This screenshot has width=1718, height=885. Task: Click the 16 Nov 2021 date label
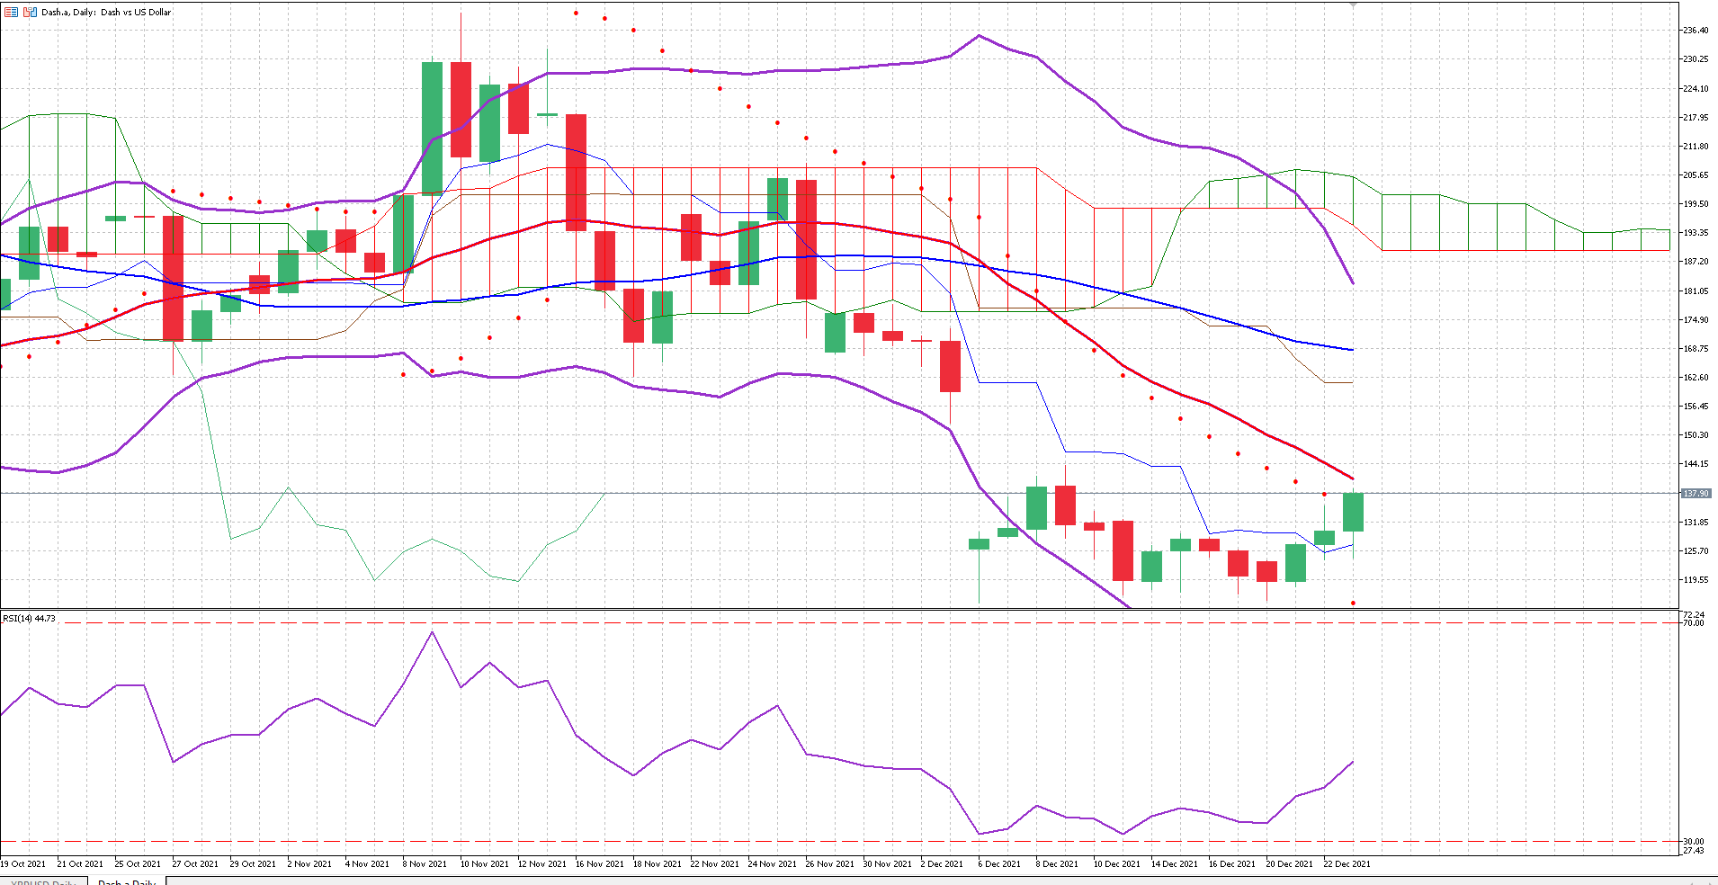click(599, 864)
